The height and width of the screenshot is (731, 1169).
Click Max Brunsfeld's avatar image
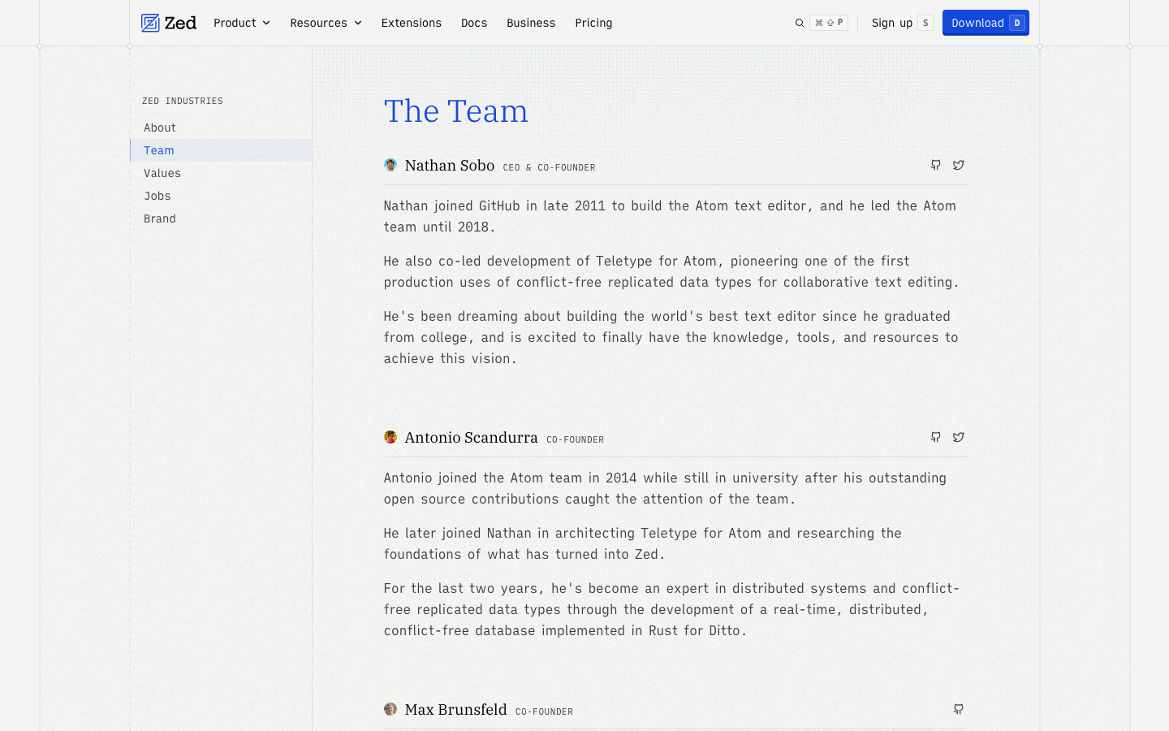click(x=390, y=709)
